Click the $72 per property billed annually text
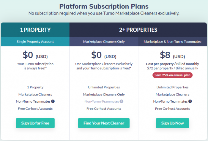This screenshot has width=208, height=141. pyautogui.click(x=172, y=68)
